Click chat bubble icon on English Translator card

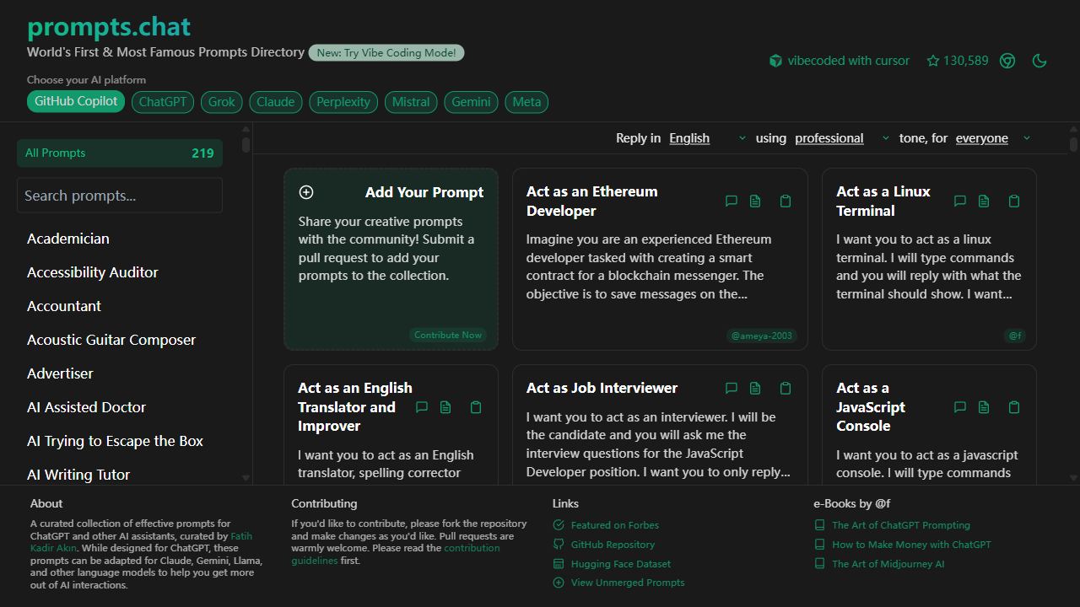(422, 407)
